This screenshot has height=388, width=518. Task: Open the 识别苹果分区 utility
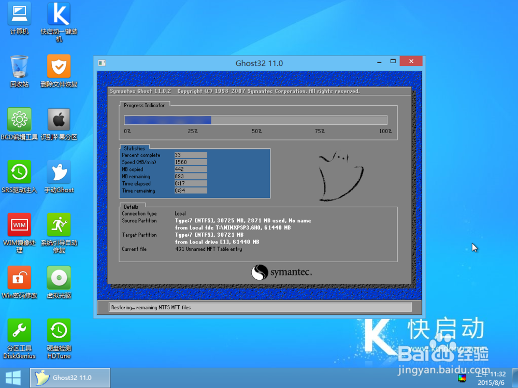59,118
